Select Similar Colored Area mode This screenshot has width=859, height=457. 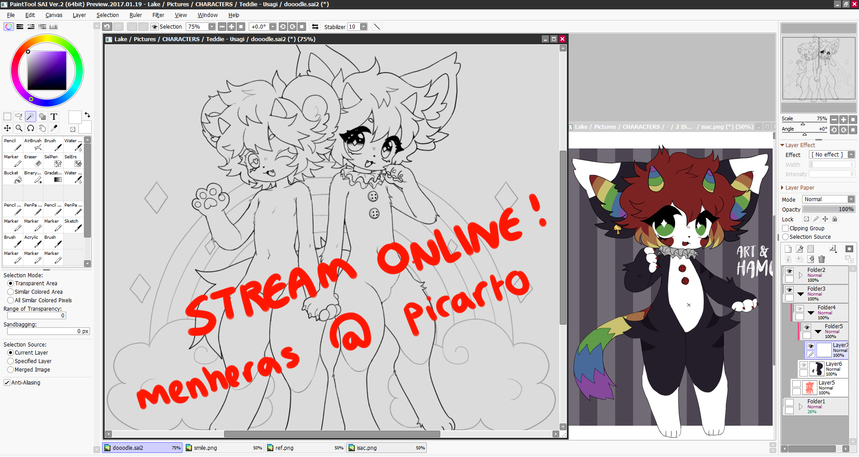coord(10,292)
